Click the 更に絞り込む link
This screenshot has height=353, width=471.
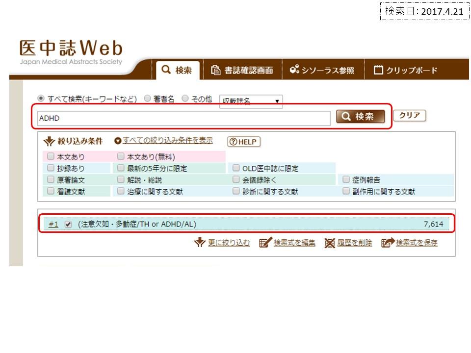click(x=229, y=242)
